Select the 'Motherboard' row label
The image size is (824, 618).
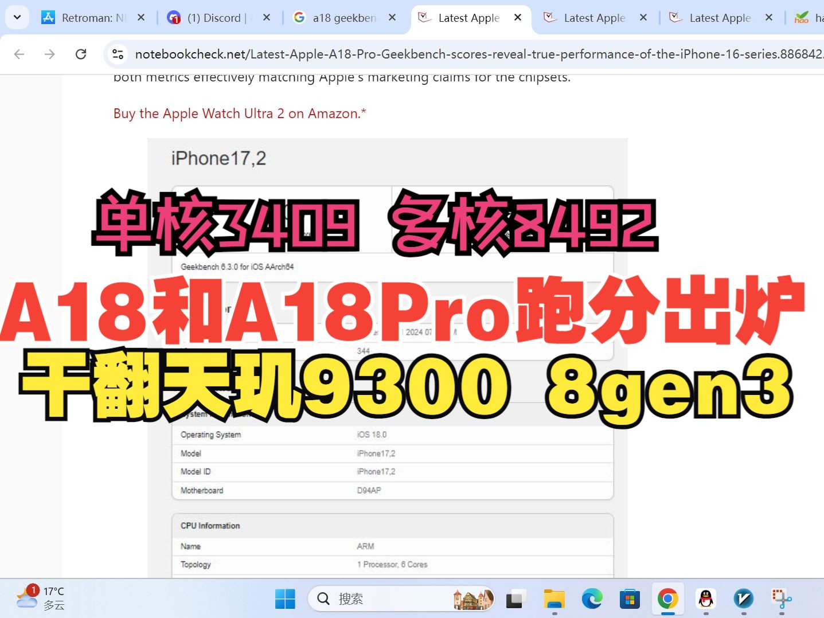coord(202,491)
